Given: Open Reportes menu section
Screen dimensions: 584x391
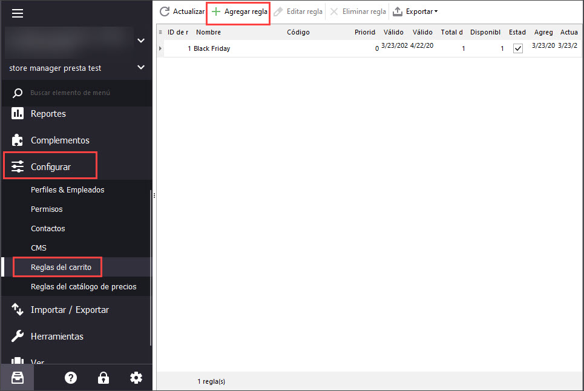Looking at the screenshot, I should (x=48, y=113).
